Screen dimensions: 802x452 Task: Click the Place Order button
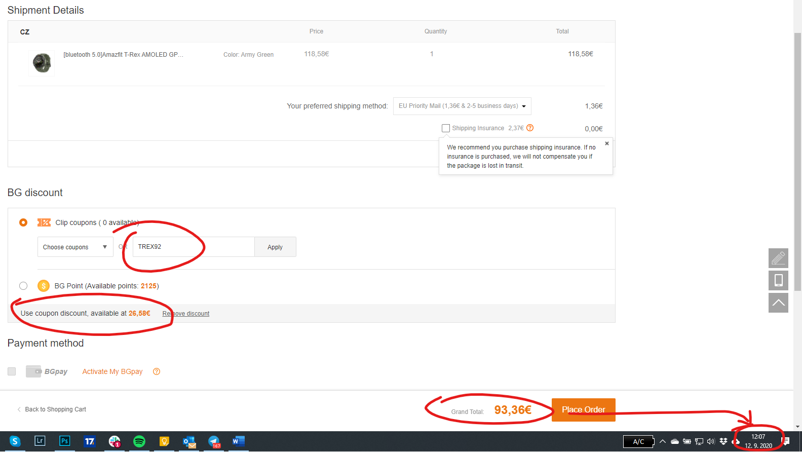[x=584, y=409]
